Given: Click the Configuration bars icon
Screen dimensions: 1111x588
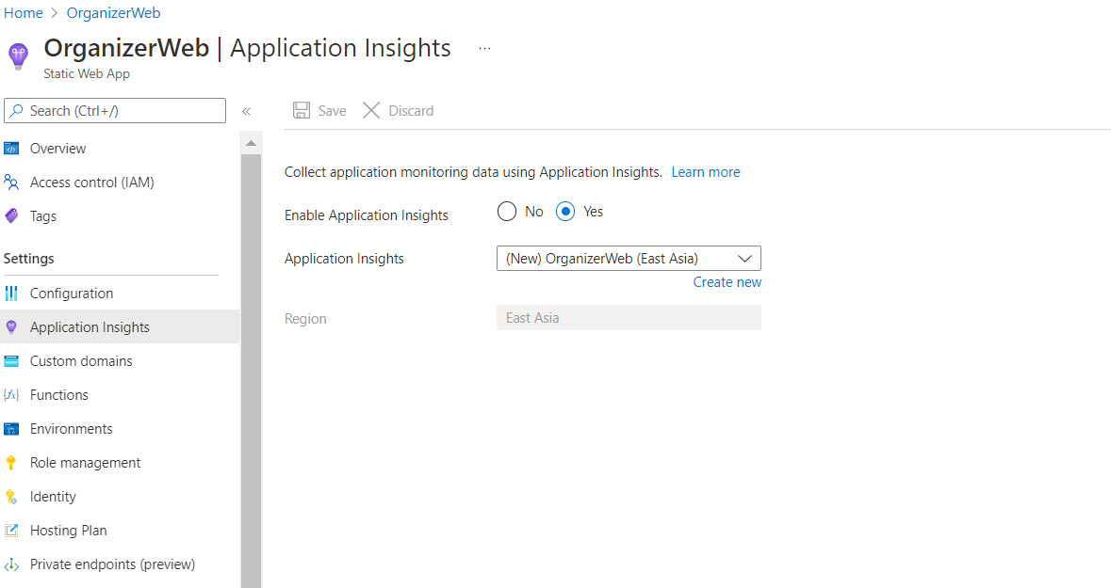Looking at the screenshot, I should coord(11,293).
